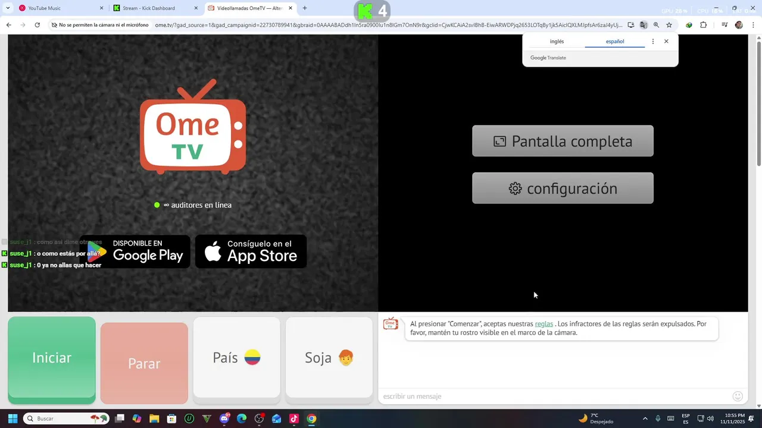
Task: Open TikTok from the taskbar
Action: tap(294, 418)
